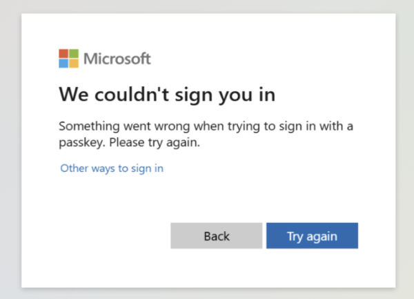Click the Microsoft four-square logo icon
The image size is (414, 299).
68,59
